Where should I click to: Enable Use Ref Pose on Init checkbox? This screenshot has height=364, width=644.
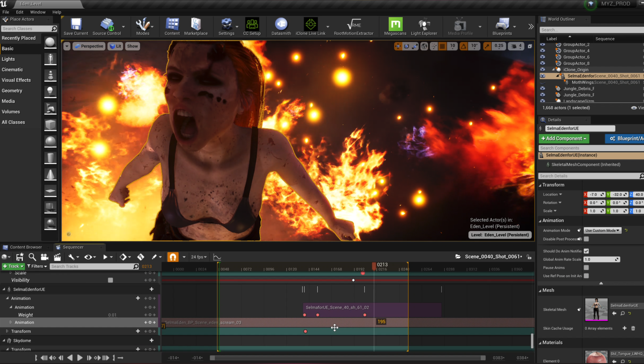pos(586,276)
